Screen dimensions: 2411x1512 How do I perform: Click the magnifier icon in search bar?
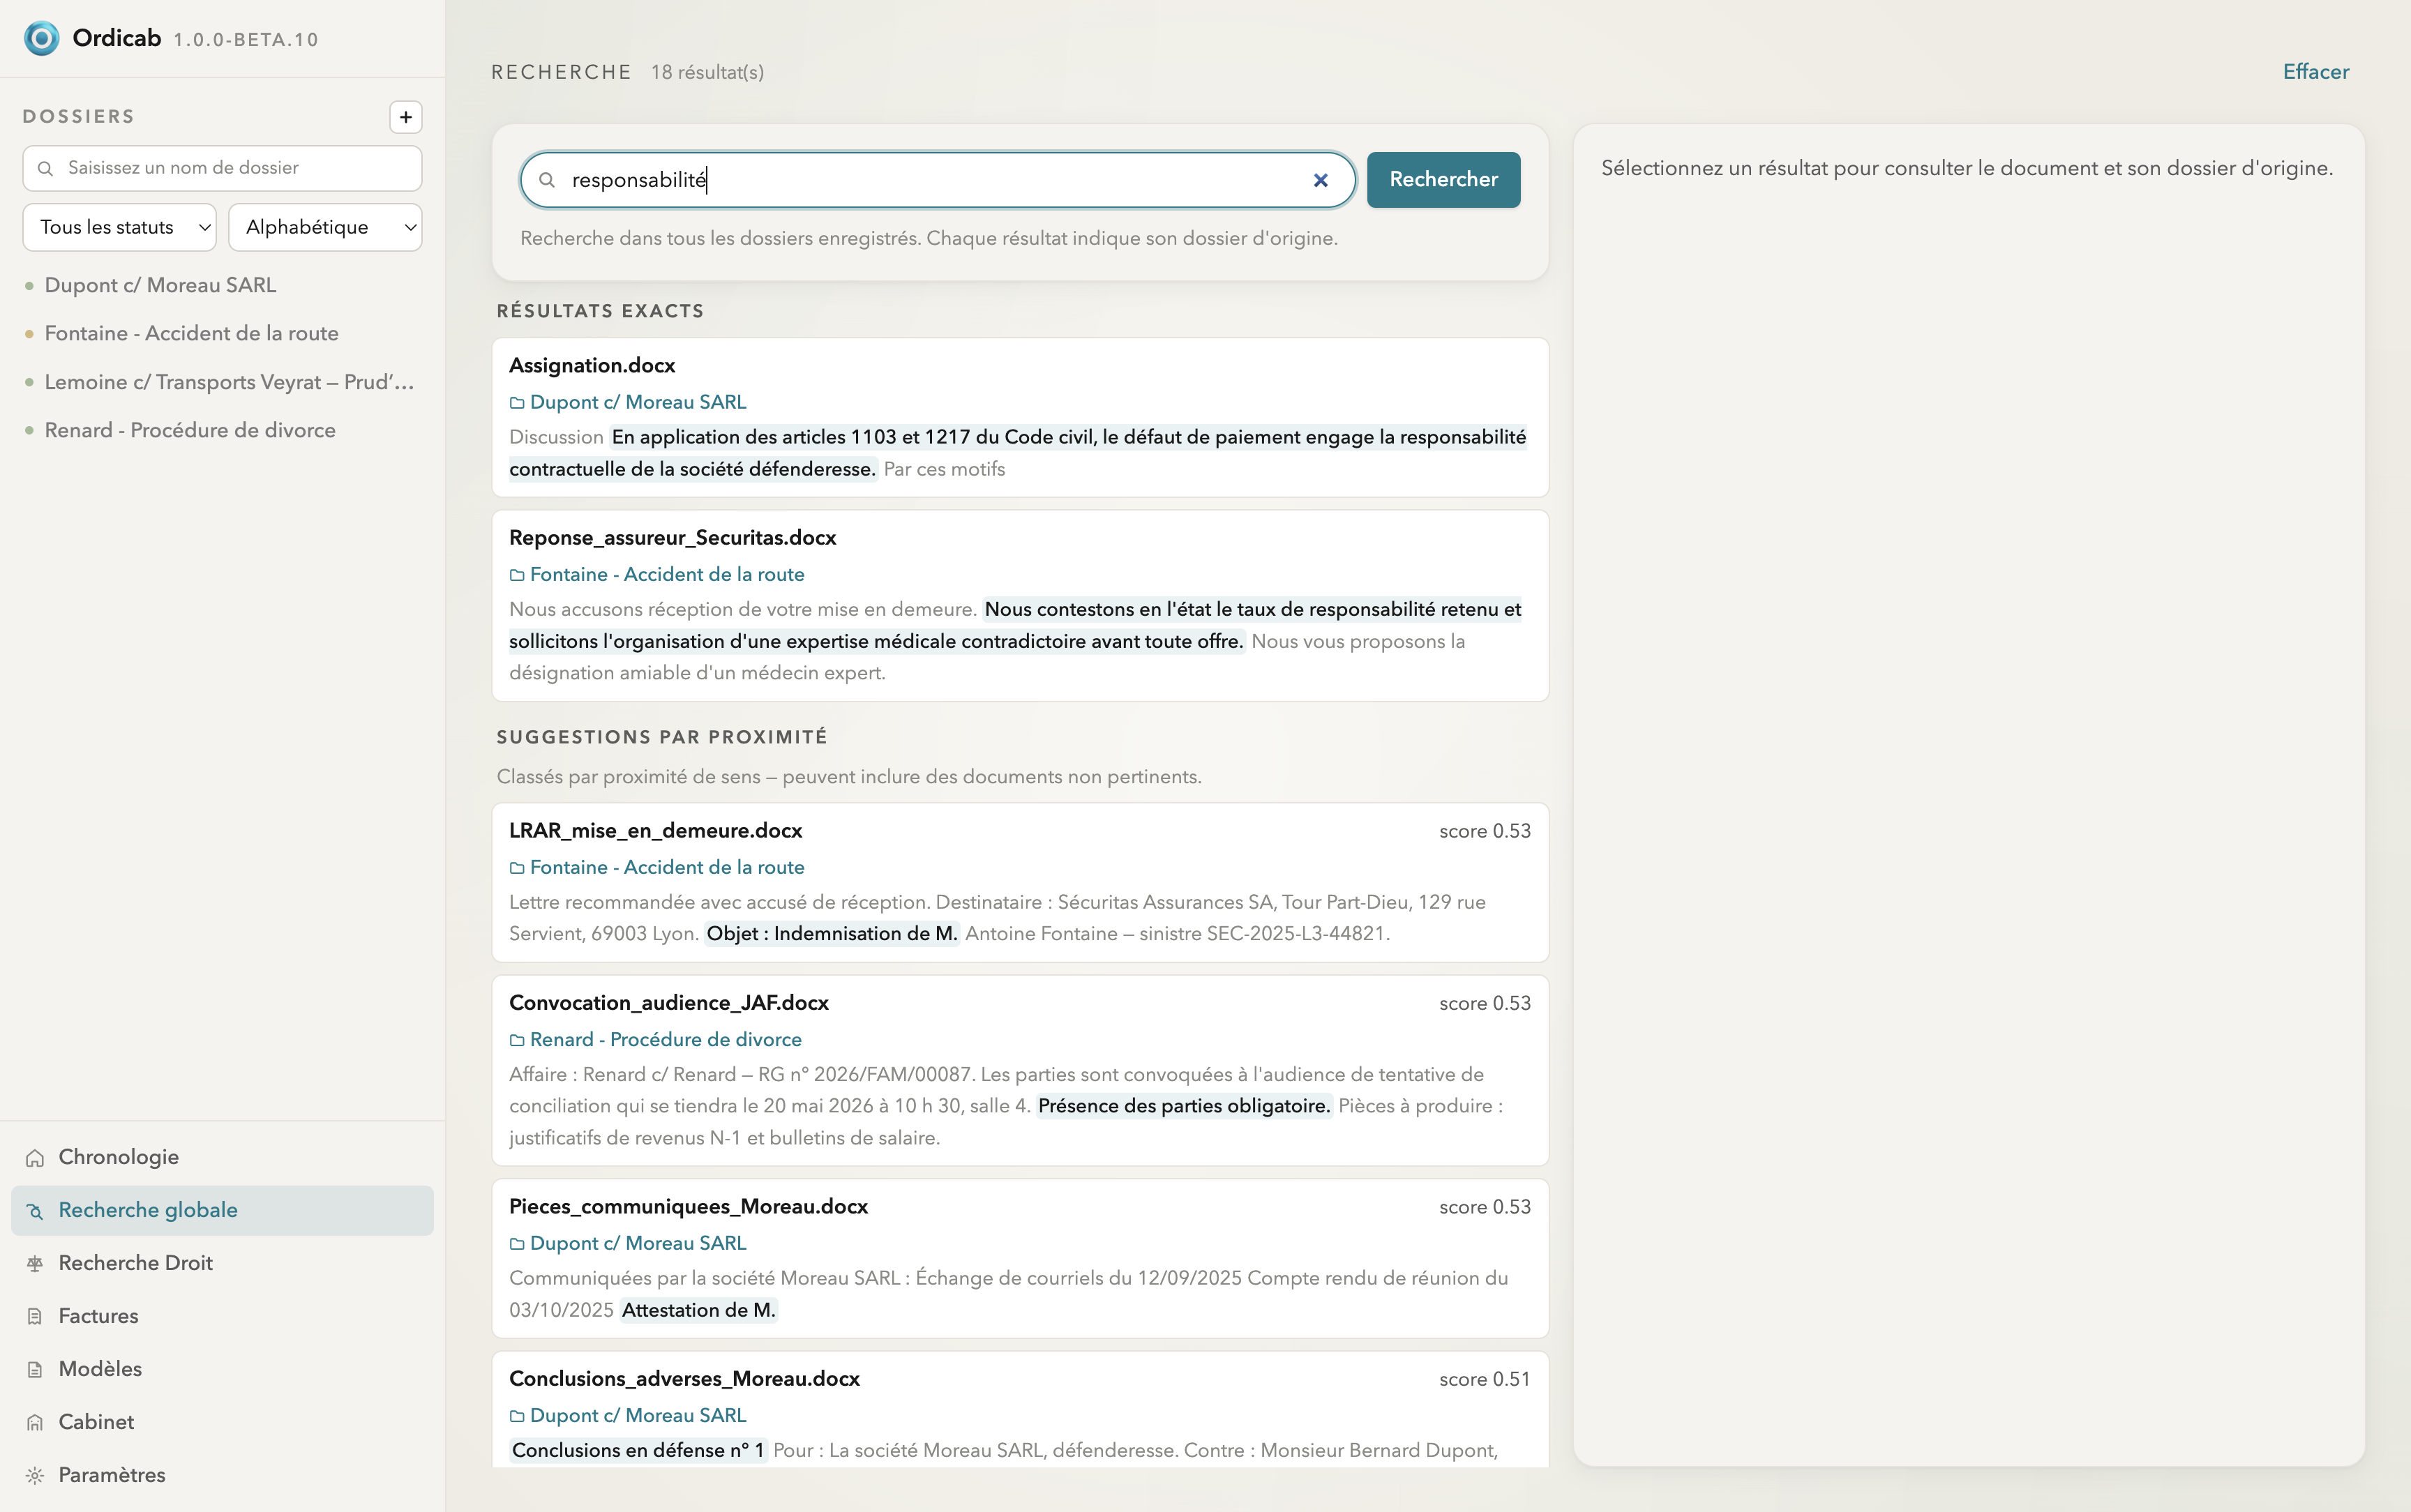click(x=547, y=180)
